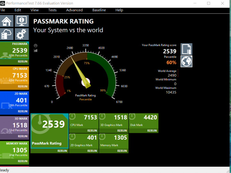The height and width of the screenshot is (173, 231).
Task: Click the globe world comparison icon
Action: tap(186, 61)
